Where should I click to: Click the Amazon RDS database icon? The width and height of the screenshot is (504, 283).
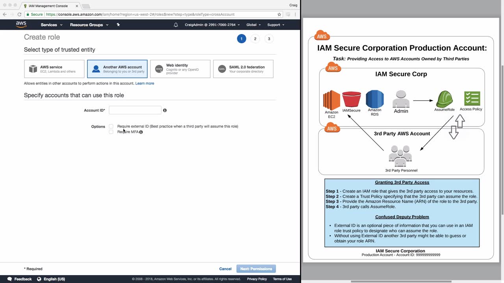click(x=374, y=99)
